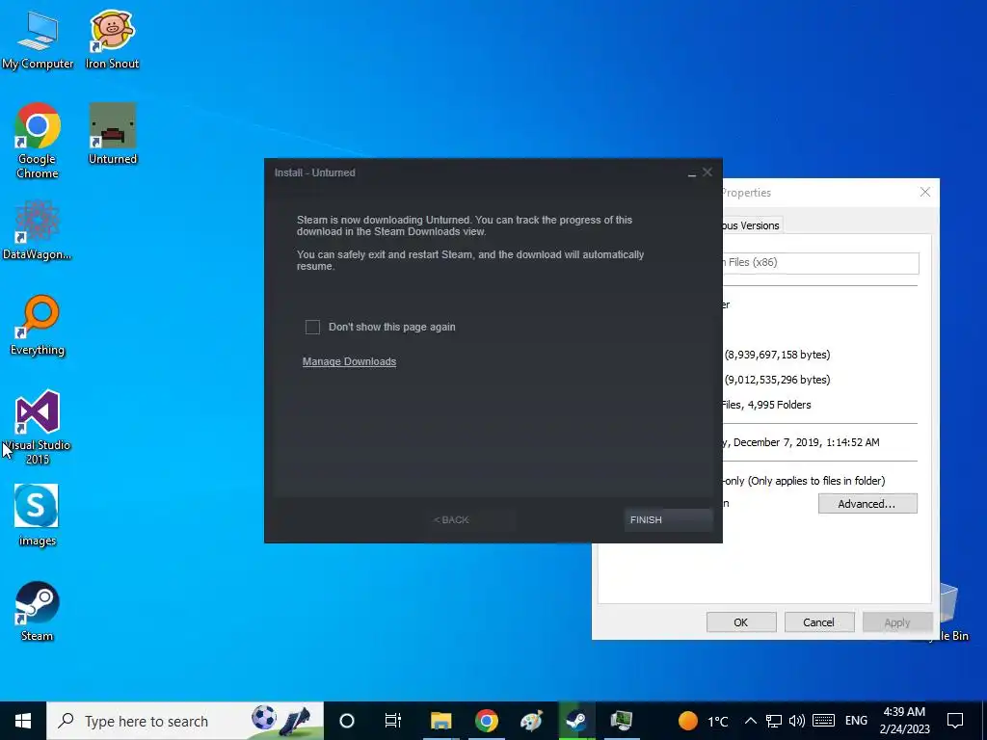Image resolution: width=987 pixels, height=740 pixels.
Task: Show hidden system tray icons
Action: click(x=750, y=721)
